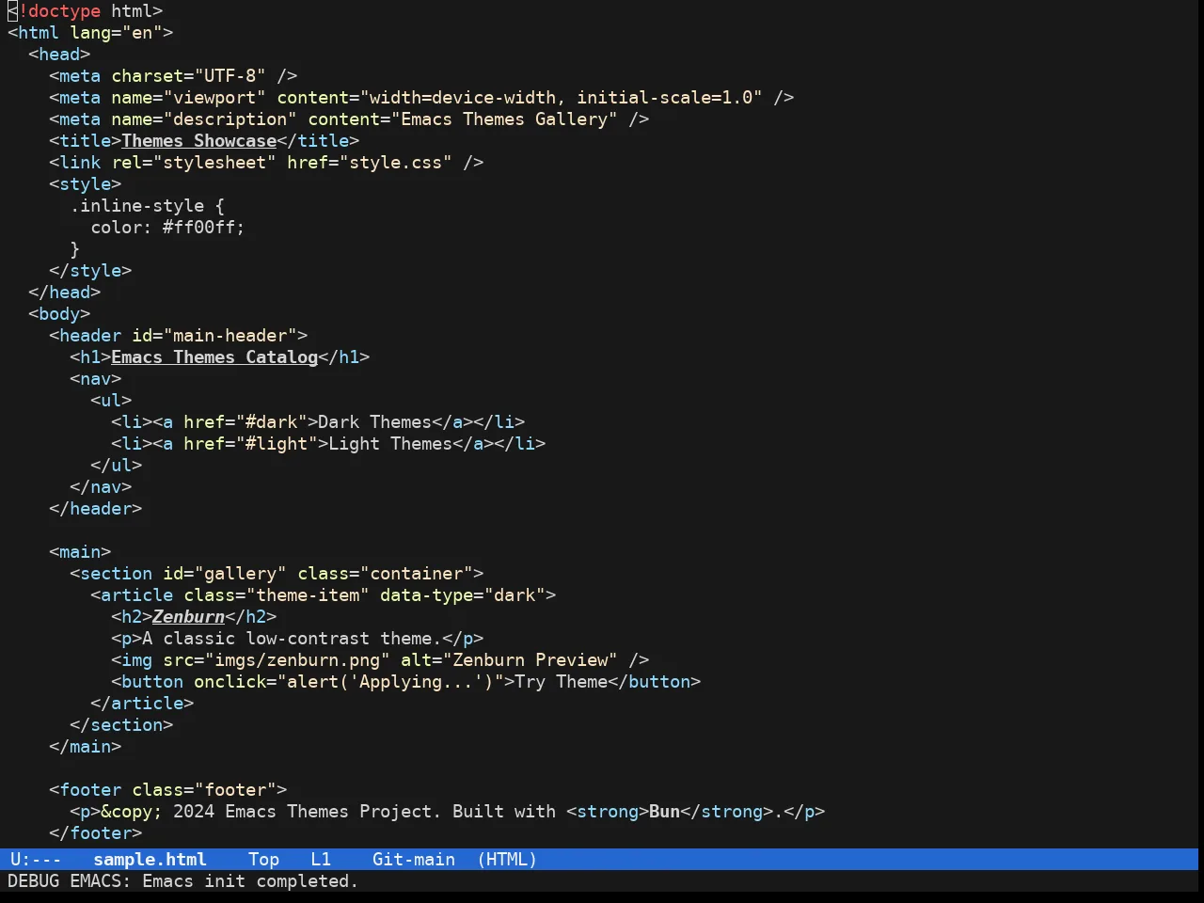The width and height of the screenshot is (1204, 903).
Task: Click the onclick alert('Applying...') attribute
Action: click(349, 681)
